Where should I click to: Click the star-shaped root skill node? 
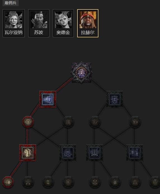coord(81,73)
